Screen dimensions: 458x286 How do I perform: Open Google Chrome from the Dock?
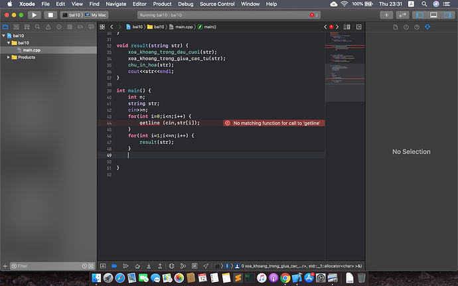click(x=285, y=278)
